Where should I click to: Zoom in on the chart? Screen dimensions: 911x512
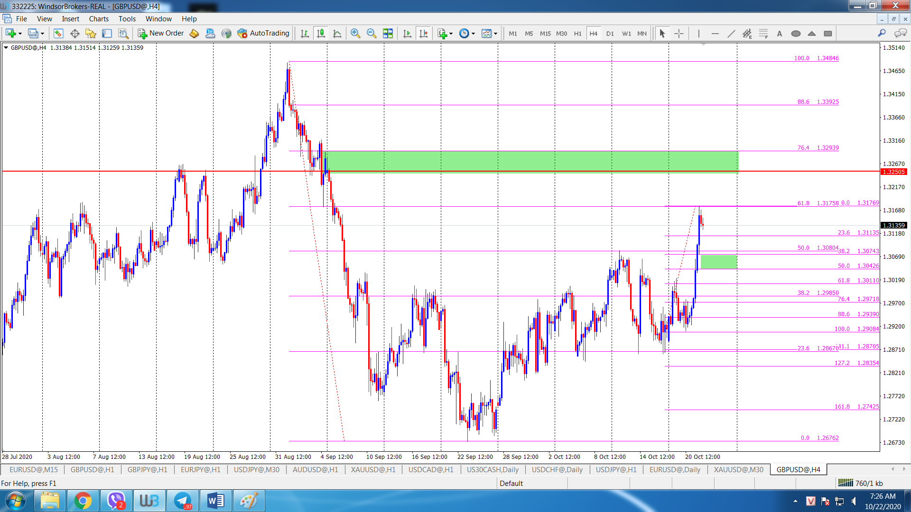[x=355, y=33]
